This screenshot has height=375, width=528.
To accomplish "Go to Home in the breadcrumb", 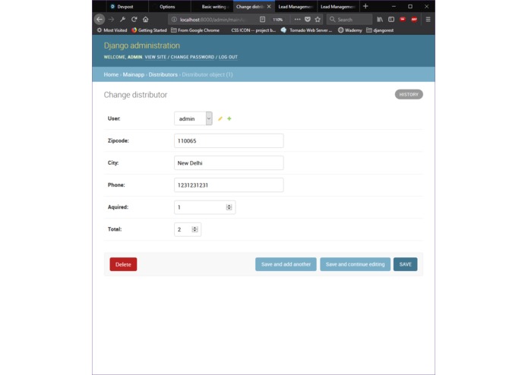I will pos(111,74).
